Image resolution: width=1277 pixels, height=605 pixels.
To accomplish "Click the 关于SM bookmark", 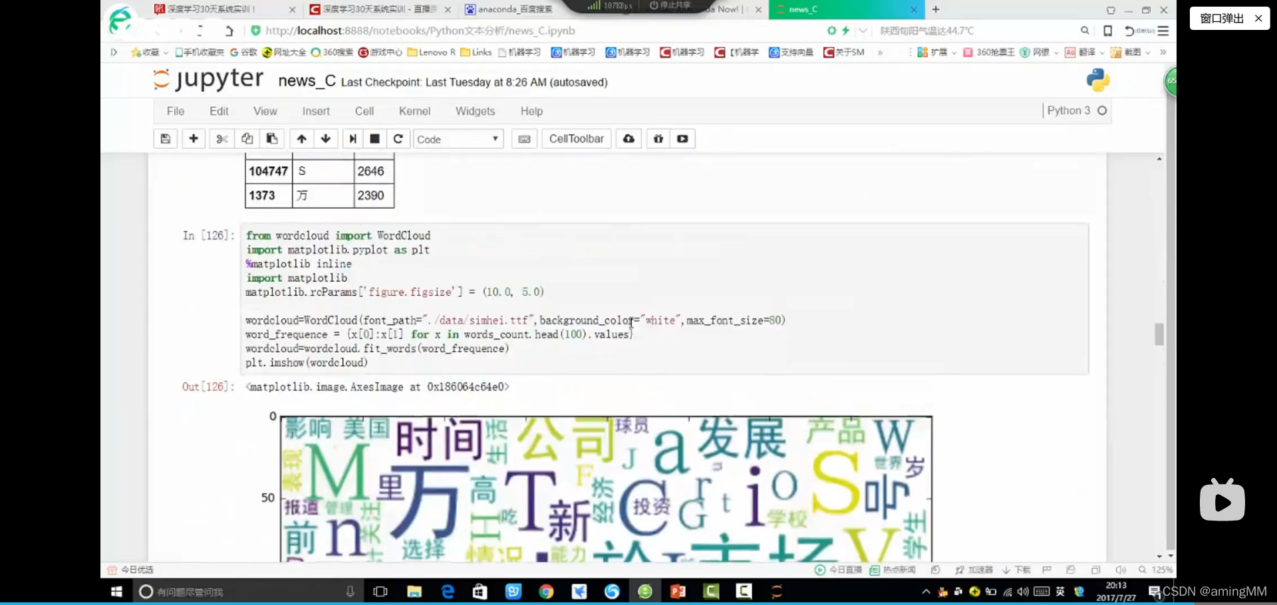I will tap(843, 53).
